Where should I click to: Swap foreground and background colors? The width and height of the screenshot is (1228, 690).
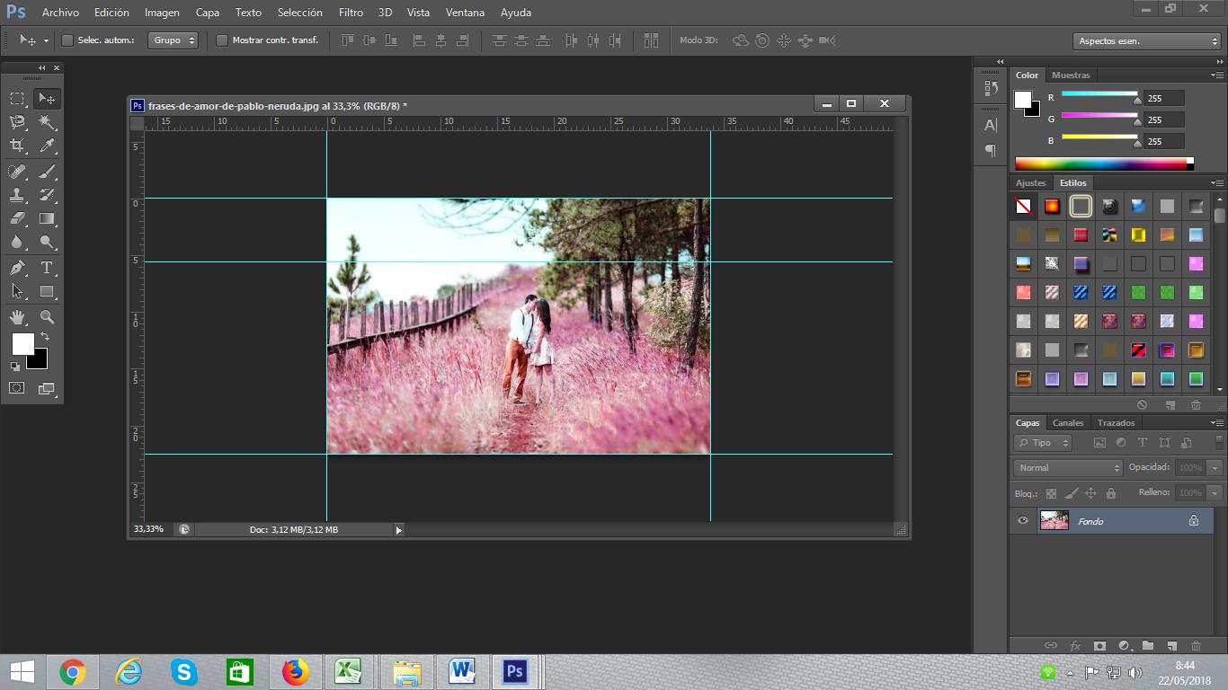(x=45, y=336)
